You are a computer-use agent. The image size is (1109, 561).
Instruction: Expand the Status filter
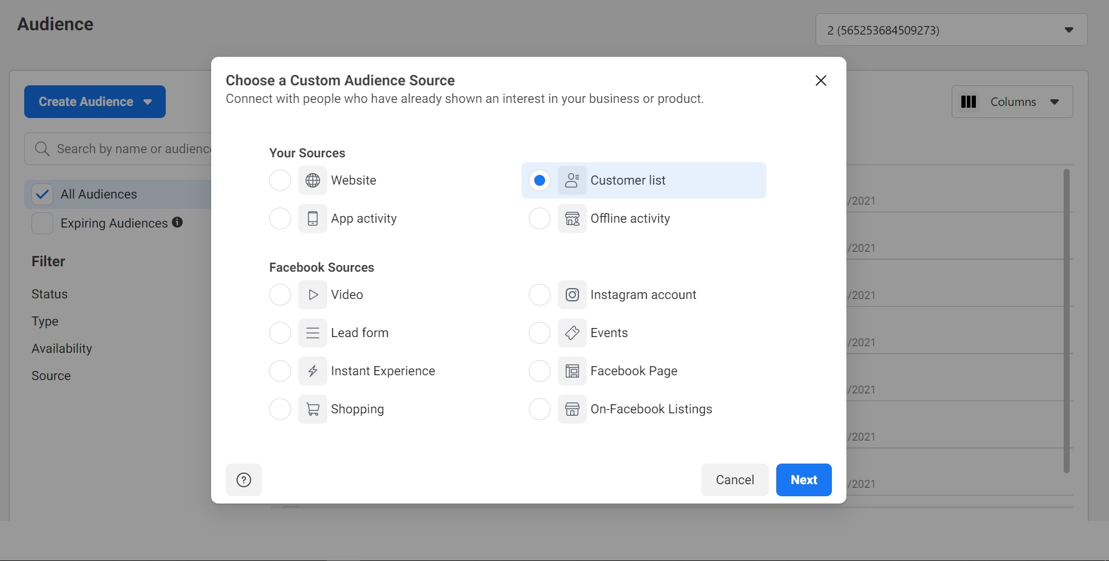[x=50, y=294]
